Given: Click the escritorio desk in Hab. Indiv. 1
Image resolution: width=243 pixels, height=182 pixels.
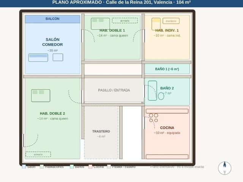Looking at the screenshot, I should coord(171,21).
